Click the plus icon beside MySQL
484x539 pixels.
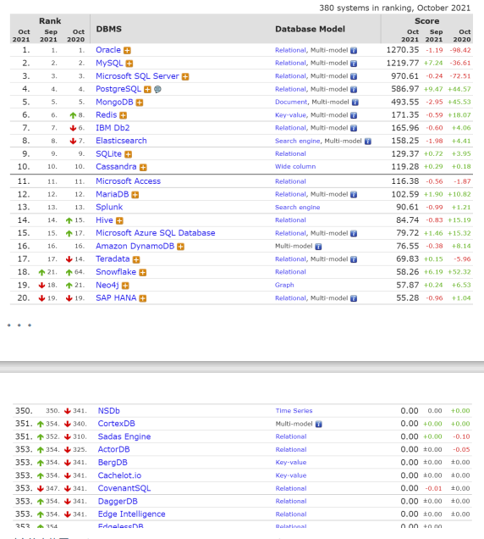pos(129,64)
